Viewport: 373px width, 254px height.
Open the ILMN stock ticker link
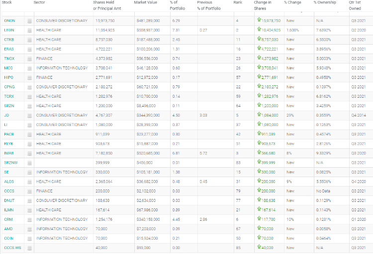[x=9, y=210]
